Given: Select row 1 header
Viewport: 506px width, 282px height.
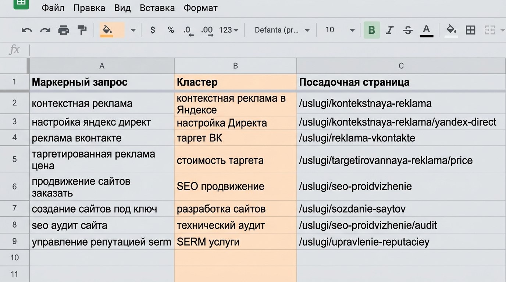Looking at the screenshot, I should pos(14,82).
